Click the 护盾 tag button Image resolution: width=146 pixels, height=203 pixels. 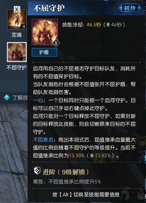pos(44,52)
